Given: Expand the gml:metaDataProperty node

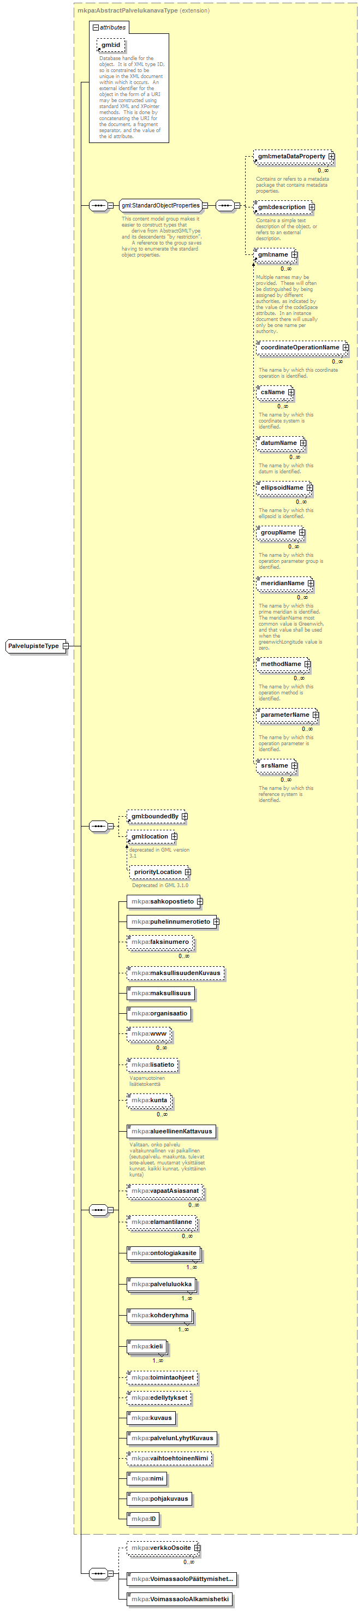Looking at the screenshot, I should coord(332,156).
